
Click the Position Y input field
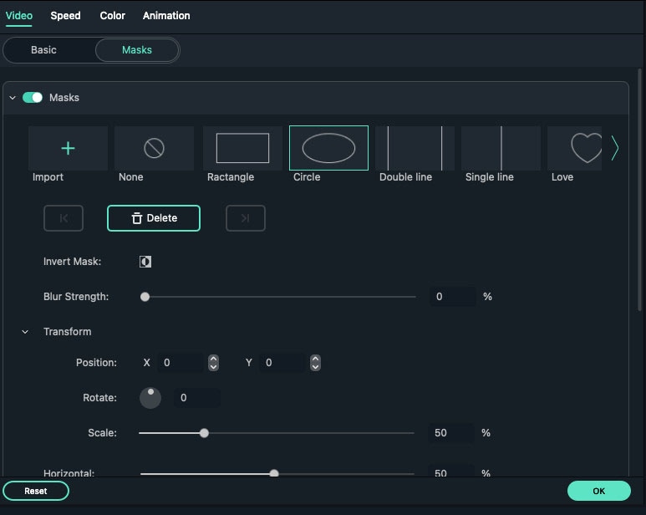[282, 363]
